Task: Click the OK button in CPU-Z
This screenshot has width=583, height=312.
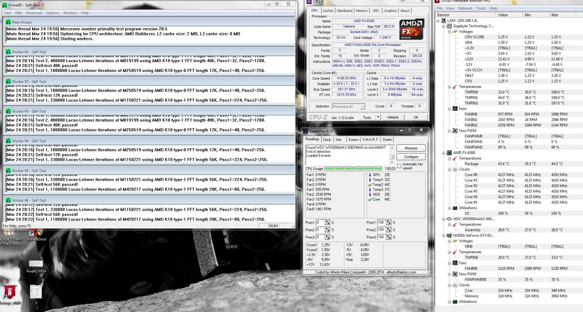Action: (415, 117)
